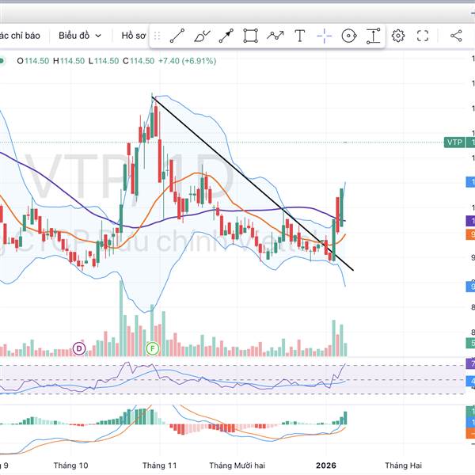Pick the arrow drawing tool
Screen dimensions: 475x475
[226, 36]
